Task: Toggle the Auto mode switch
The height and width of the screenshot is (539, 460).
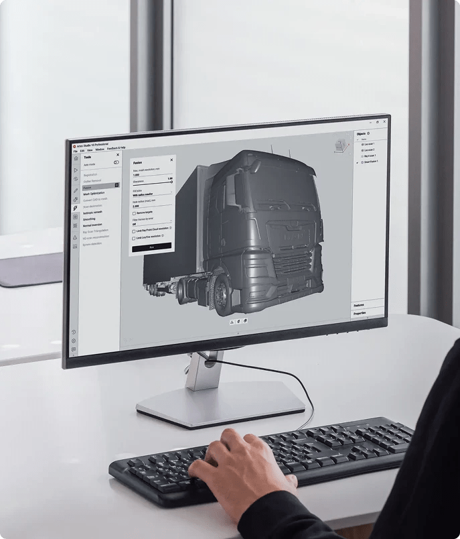Action: coord(117,162)
